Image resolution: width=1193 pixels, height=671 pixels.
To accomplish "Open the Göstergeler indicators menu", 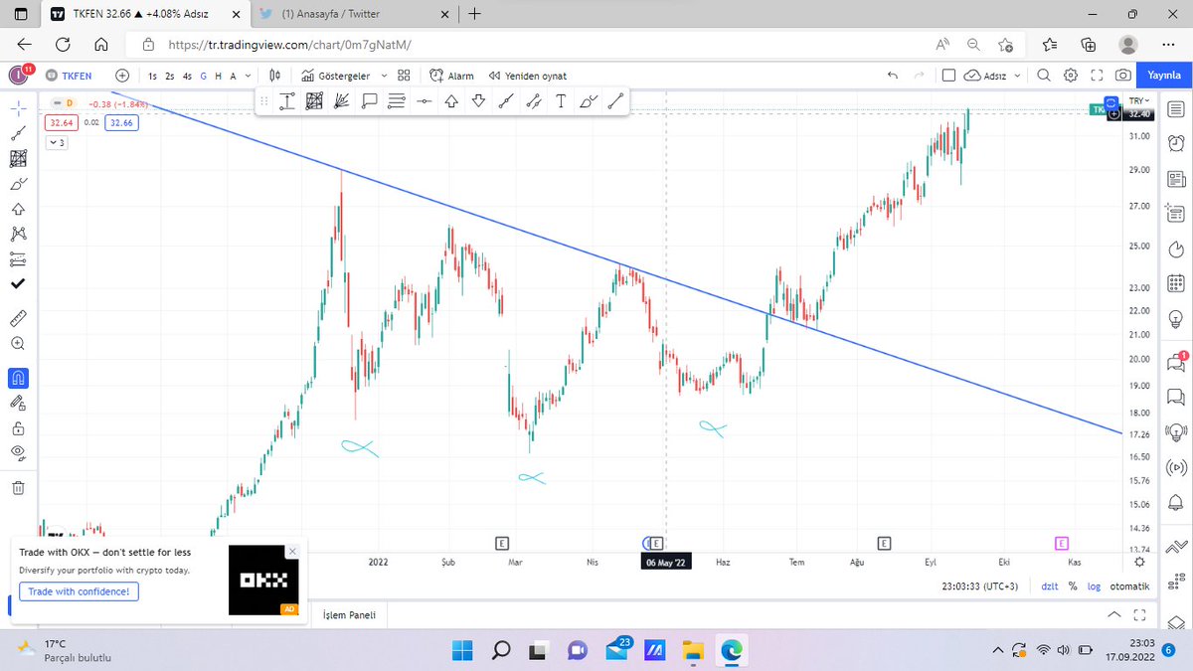I will [337, 76].
